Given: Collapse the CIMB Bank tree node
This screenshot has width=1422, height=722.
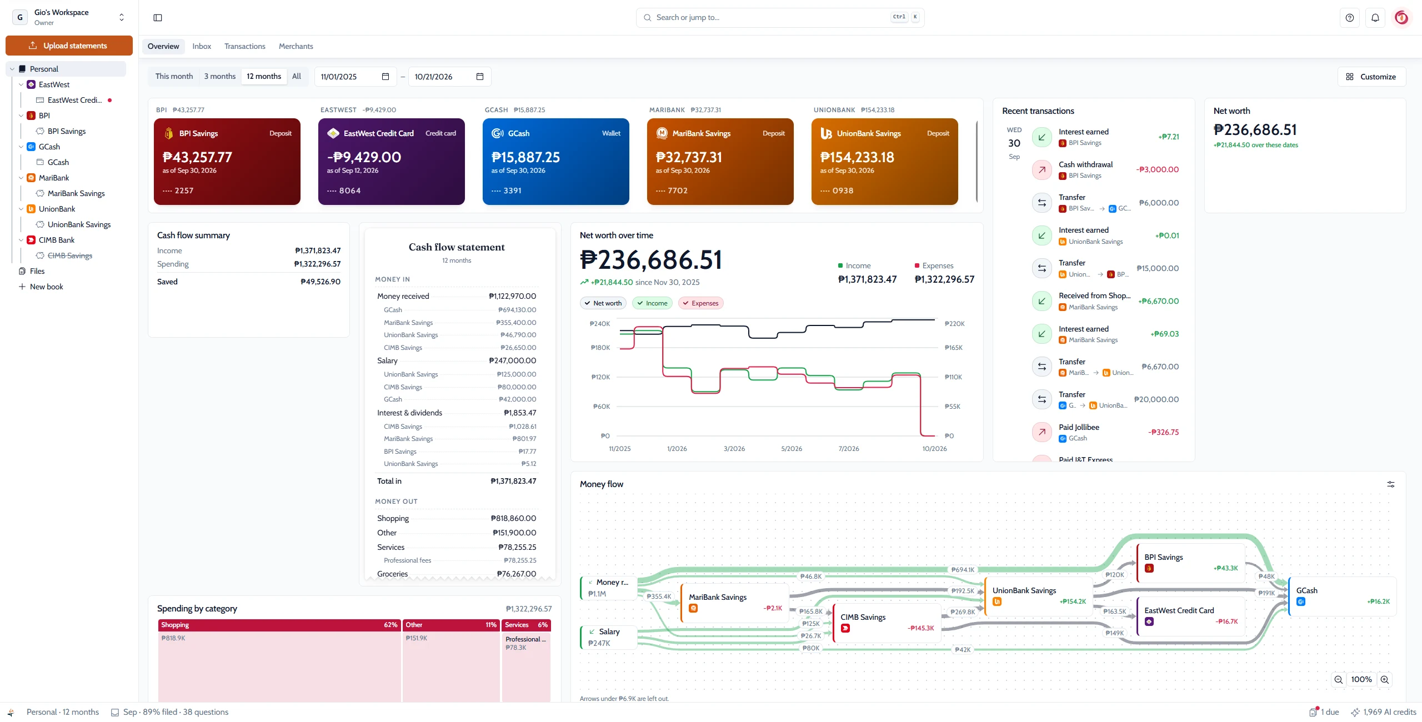Looking at the screenshot, I should coord(21,240).
